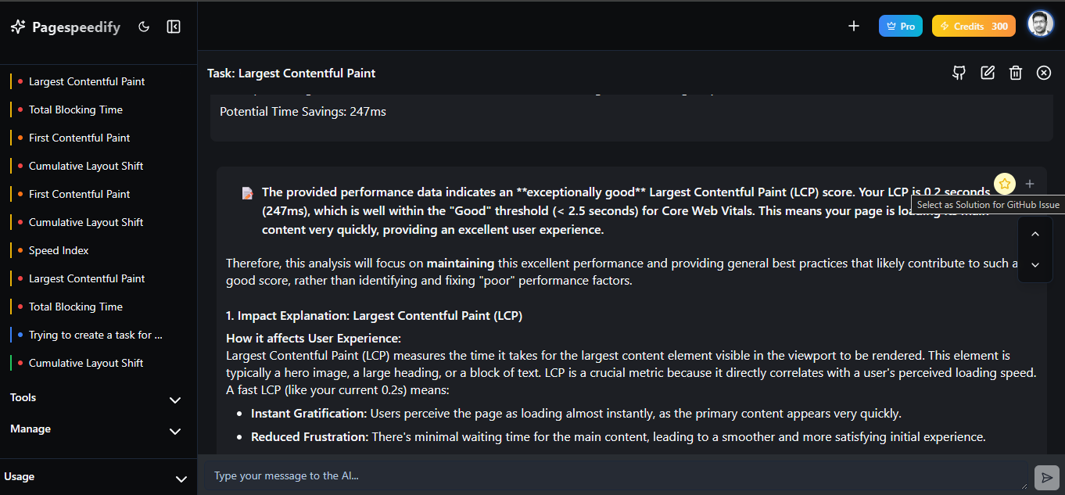Toggle dark mode moon icon
This screenshot has height=495, width=1065.
pos(144,27)
